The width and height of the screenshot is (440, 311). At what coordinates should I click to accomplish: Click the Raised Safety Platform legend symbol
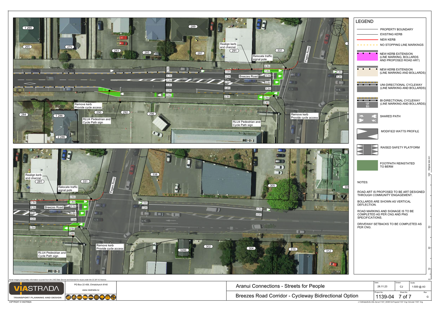click(367, 150)
